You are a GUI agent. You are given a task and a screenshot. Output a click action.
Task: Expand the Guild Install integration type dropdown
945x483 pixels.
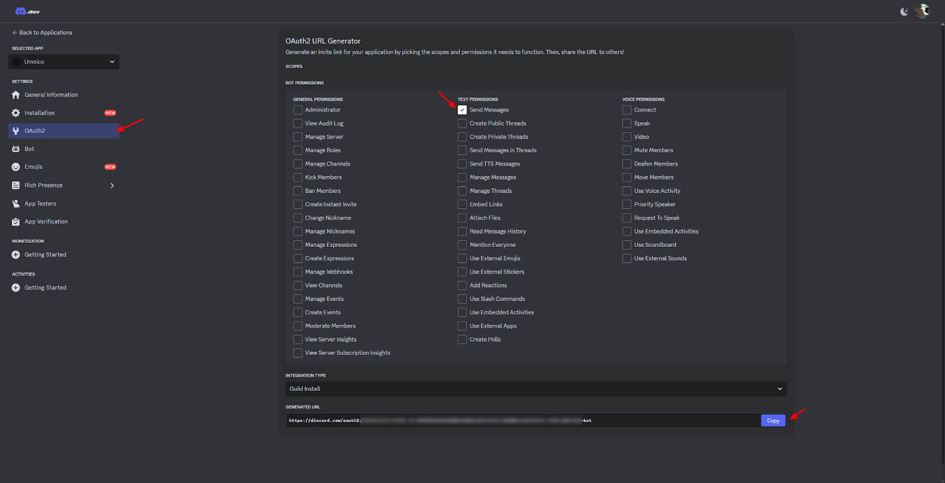pyautogui.click(x=536, y=389)
